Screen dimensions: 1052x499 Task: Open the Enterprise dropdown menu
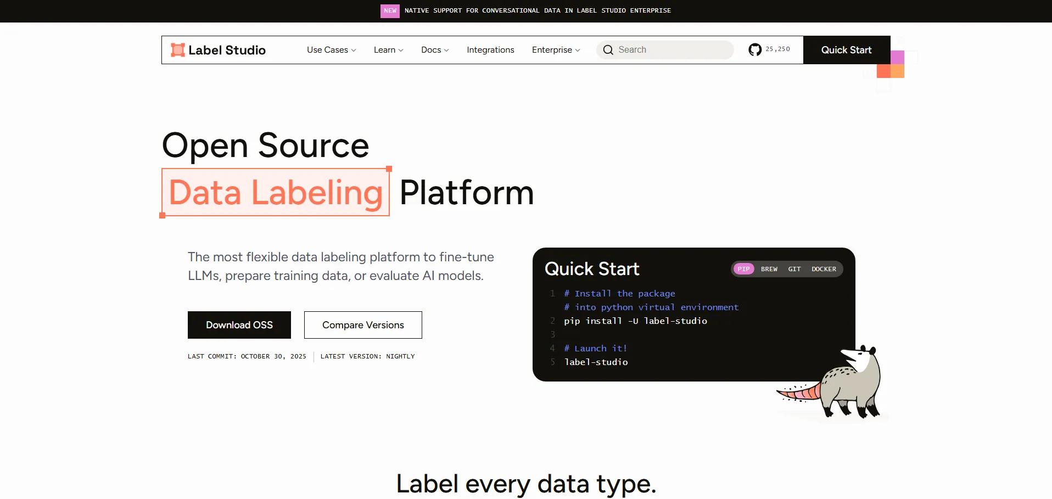556,50
